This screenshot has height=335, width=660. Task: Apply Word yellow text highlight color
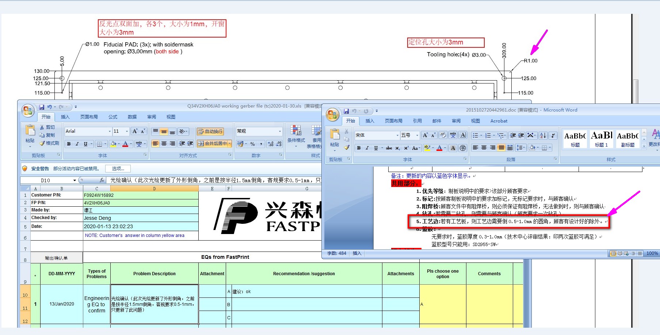pos(427,148)
